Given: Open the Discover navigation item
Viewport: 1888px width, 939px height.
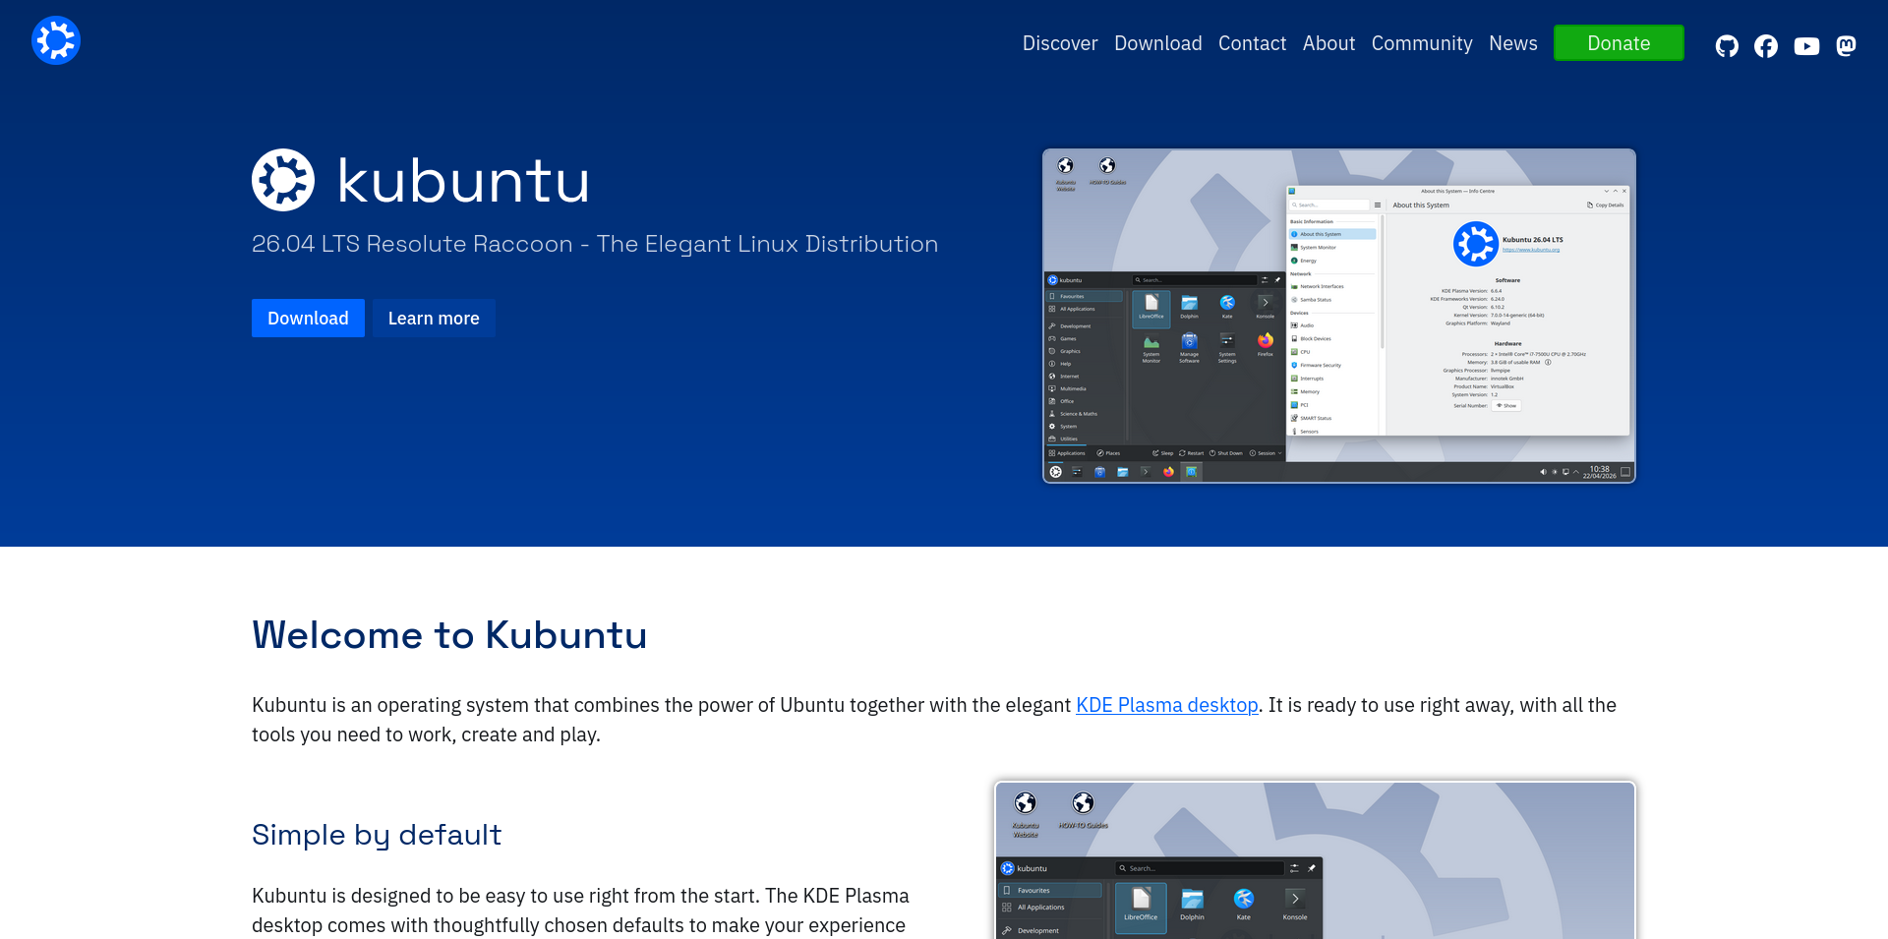Looking at the screenshot, I should (x=1060, y=43).
